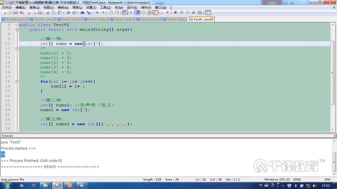Click the Play recorded macro icon

tap(187, 12)
